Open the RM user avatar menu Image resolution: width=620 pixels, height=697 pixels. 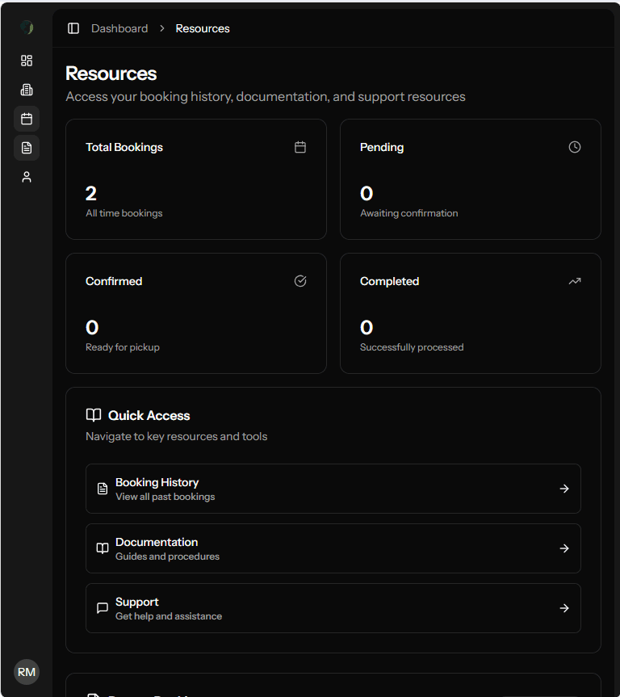[x=27, y=672]
